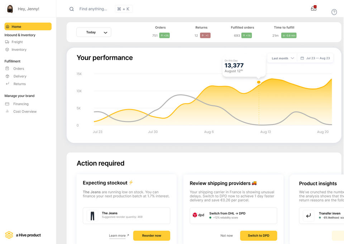Click the Orders bag icon
The height and width of the screenshot is (244, 344).
pos(7,68)
